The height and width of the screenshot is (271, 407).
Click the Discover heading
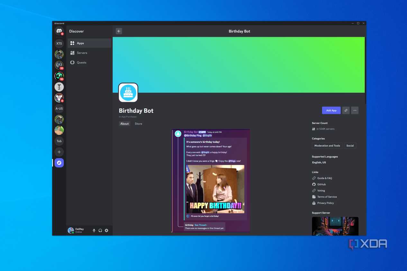[x=77, y=31]
